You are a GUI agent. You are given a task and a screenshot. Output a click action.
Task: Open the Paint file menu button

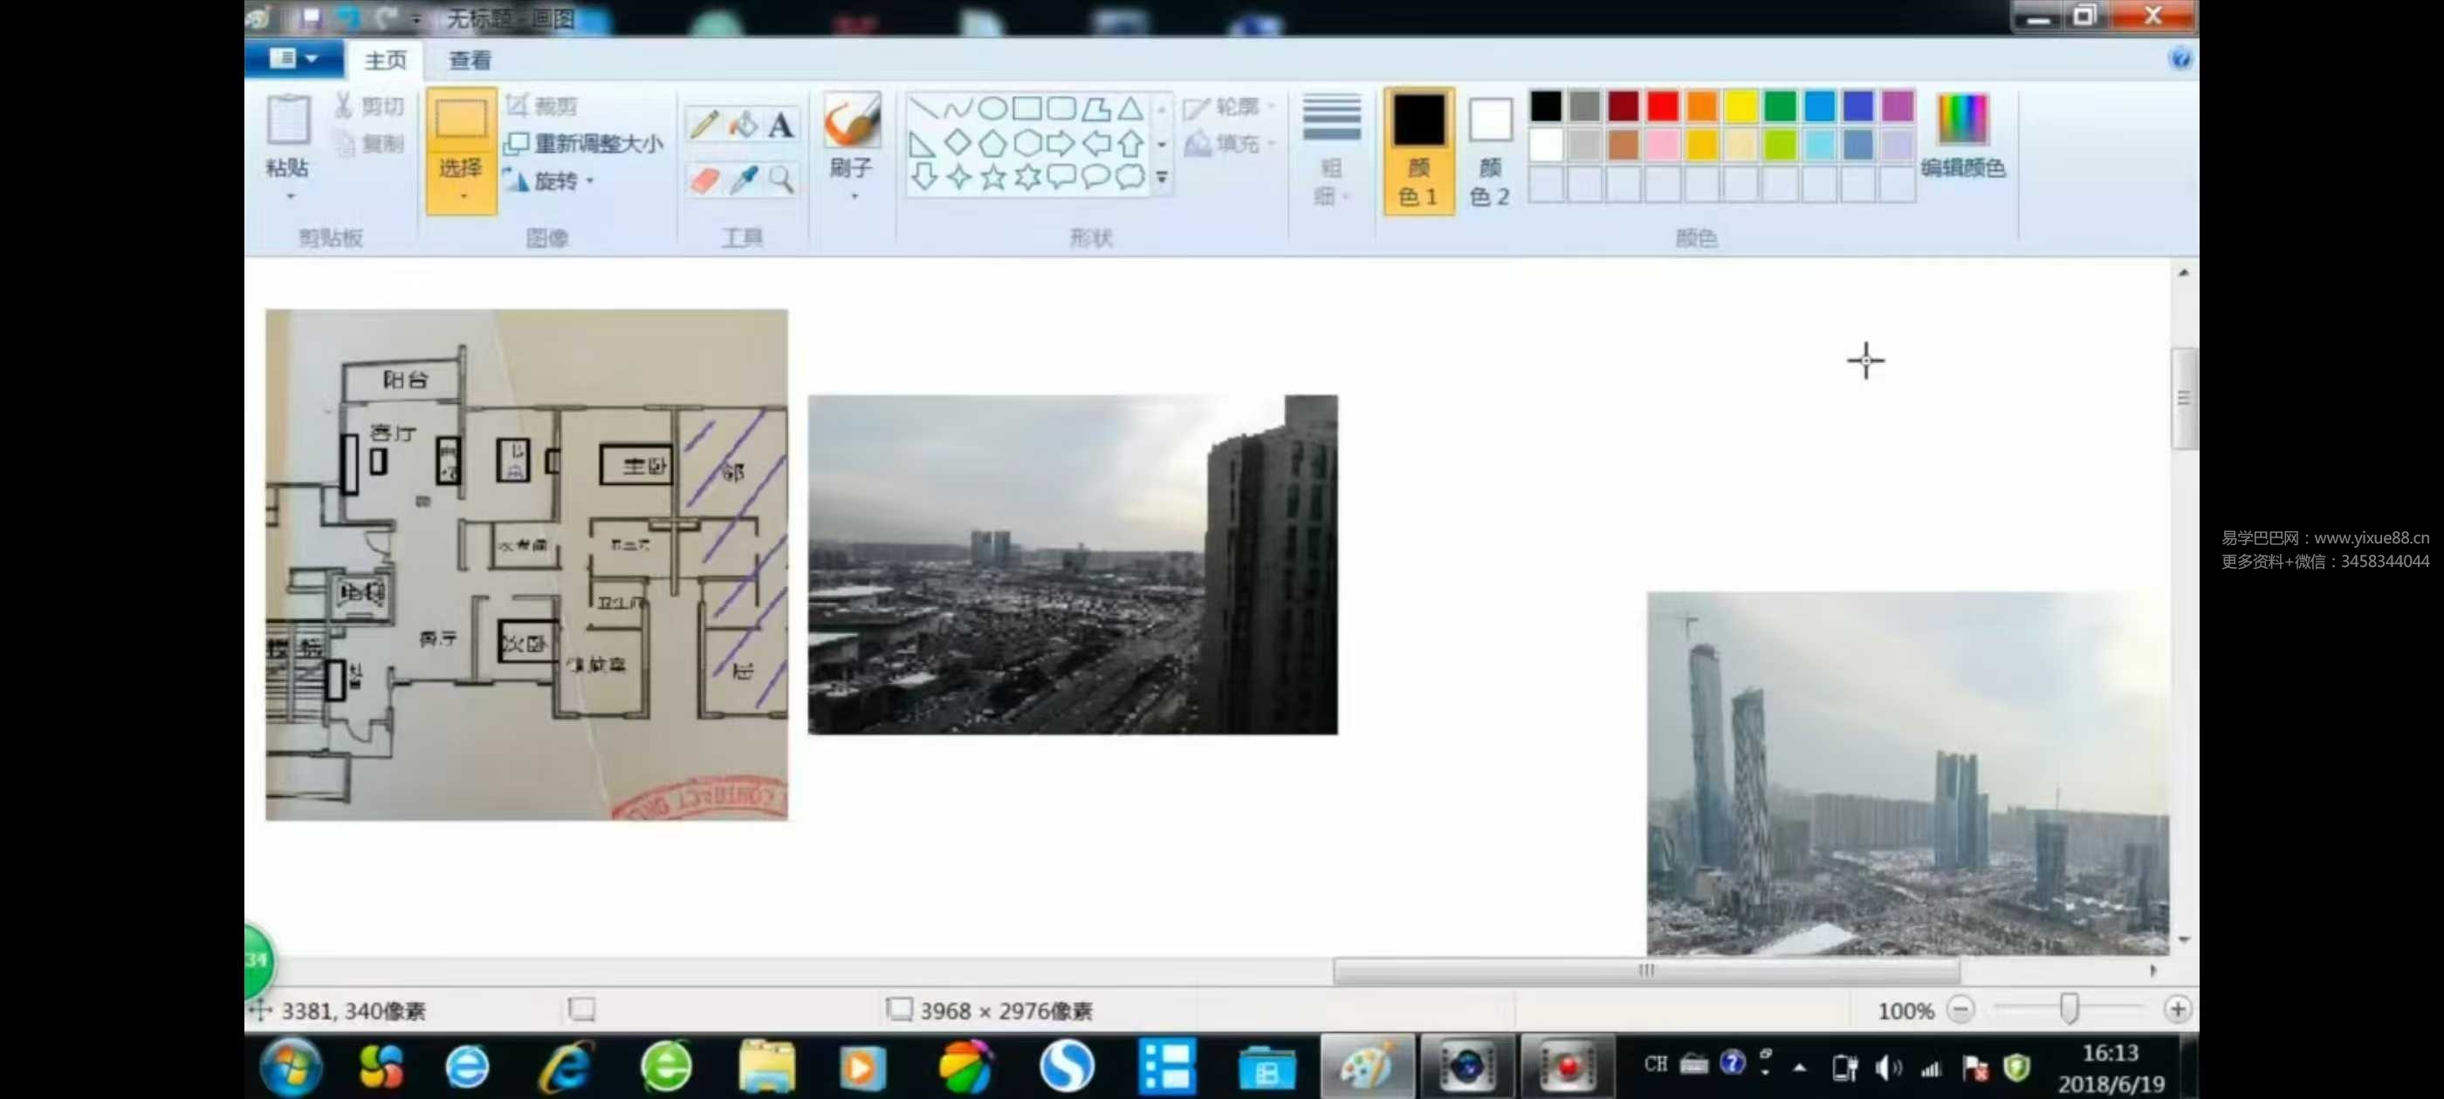(x=293, y=58)
